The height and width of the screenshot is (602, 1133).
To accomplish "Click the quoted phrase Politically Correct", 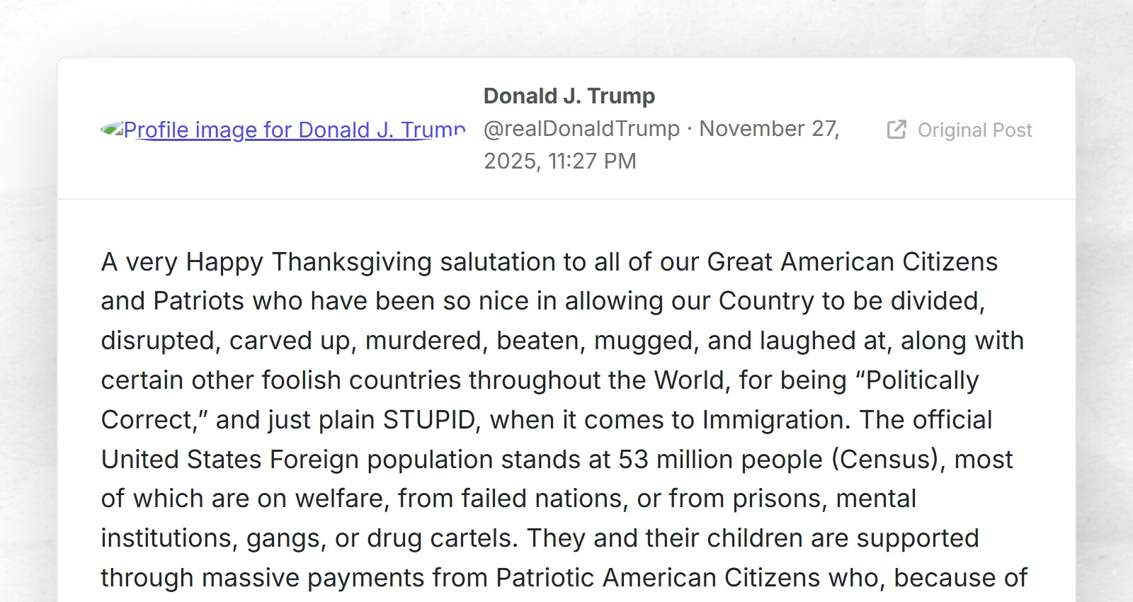I will (921, 381).
